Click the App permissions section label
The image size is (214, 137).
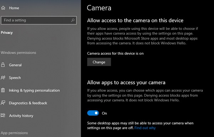(14, 133)
